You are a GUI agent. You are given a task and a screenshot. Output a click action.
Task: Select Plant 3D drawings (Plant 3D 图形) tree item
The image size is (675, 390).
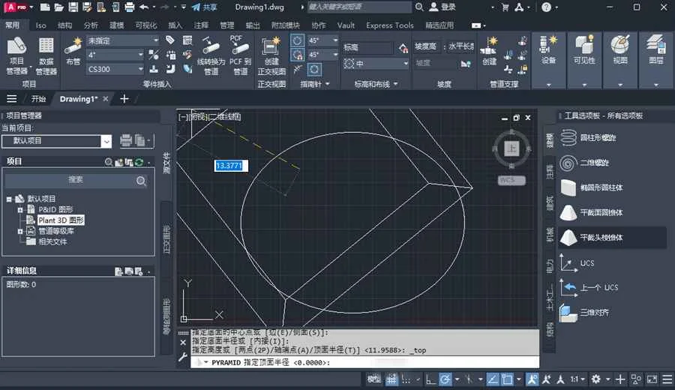point(61,220)
